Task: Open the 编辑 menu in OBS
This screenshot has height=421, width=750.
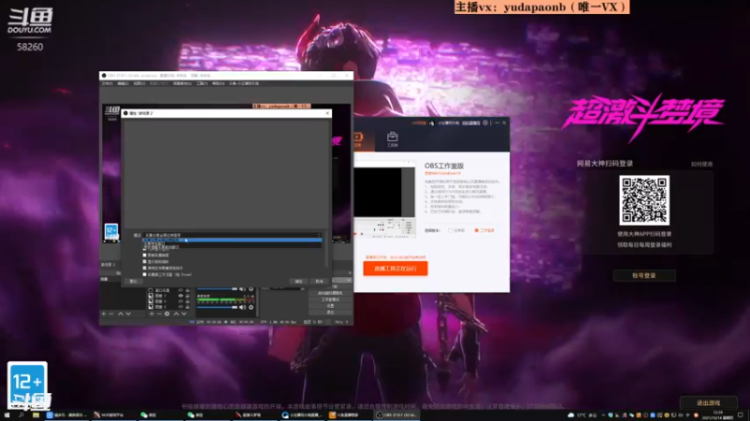Action: point(123,83)
